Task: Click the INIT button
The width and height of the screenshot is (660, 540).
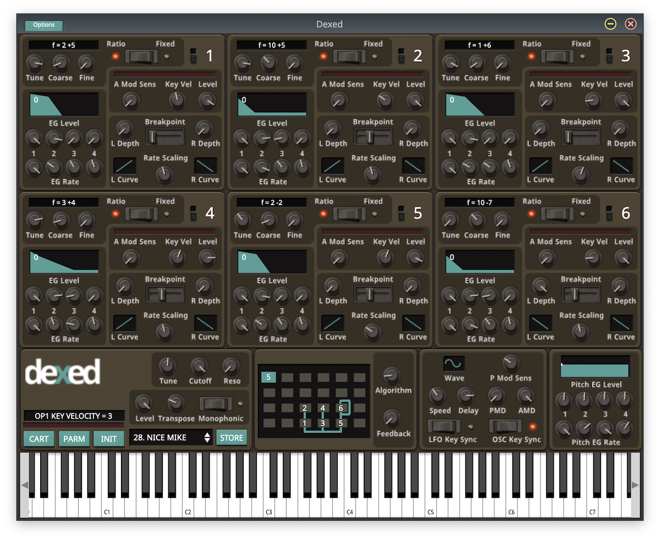Action: pyautogui.click(x=109, y=438)
